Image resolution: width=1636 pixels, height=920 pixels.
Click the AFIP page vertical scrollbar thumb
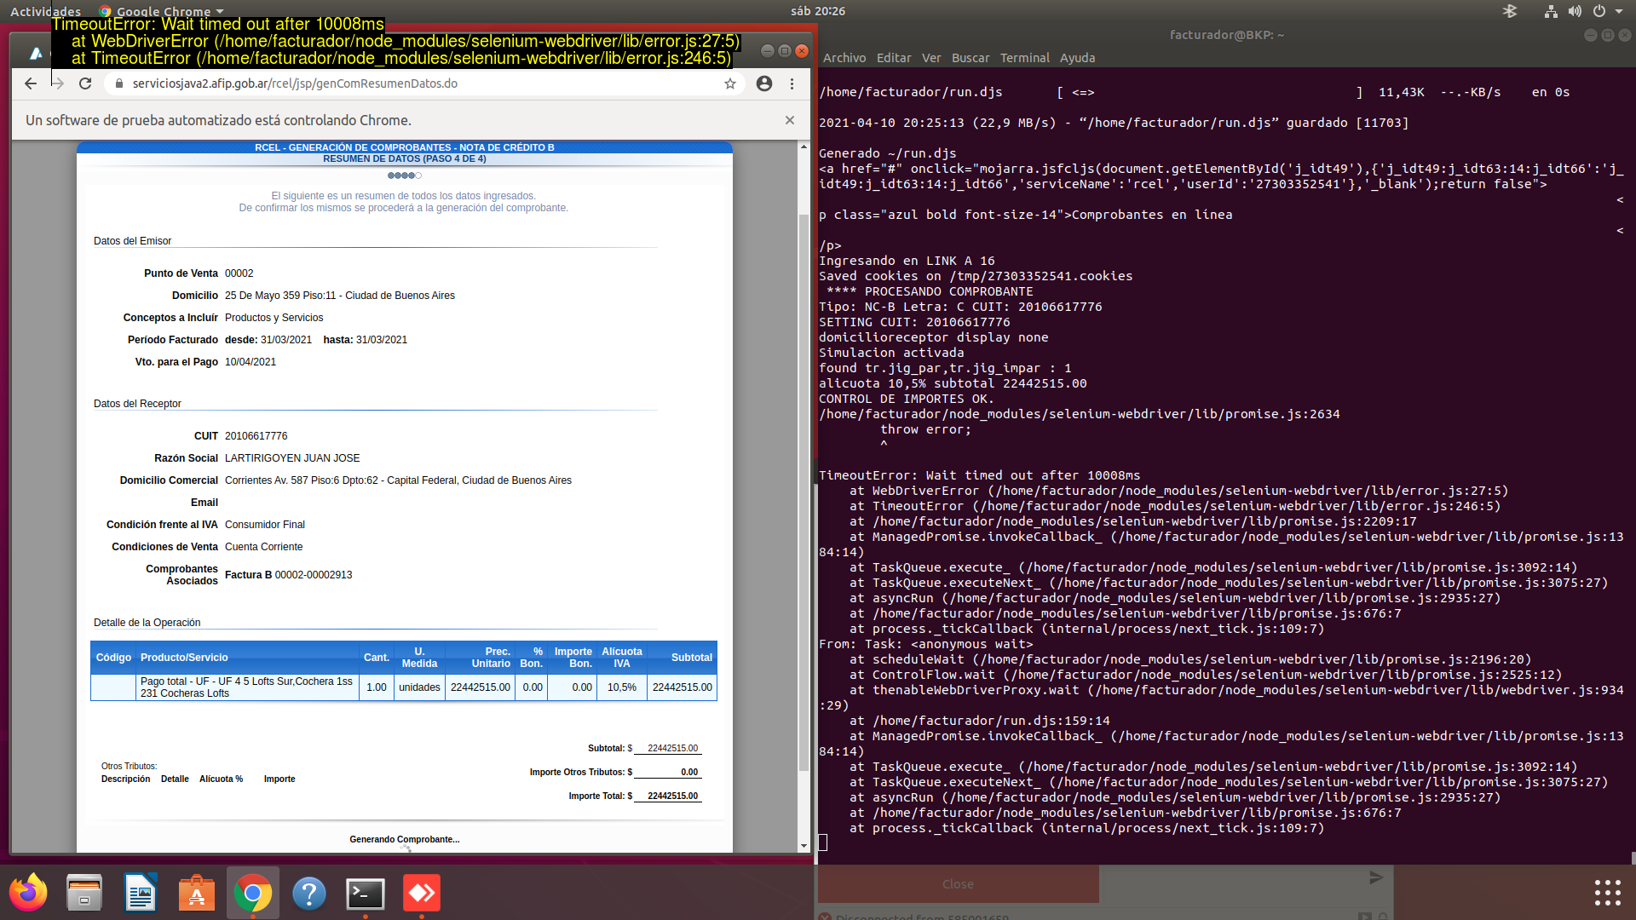point(804,492)
